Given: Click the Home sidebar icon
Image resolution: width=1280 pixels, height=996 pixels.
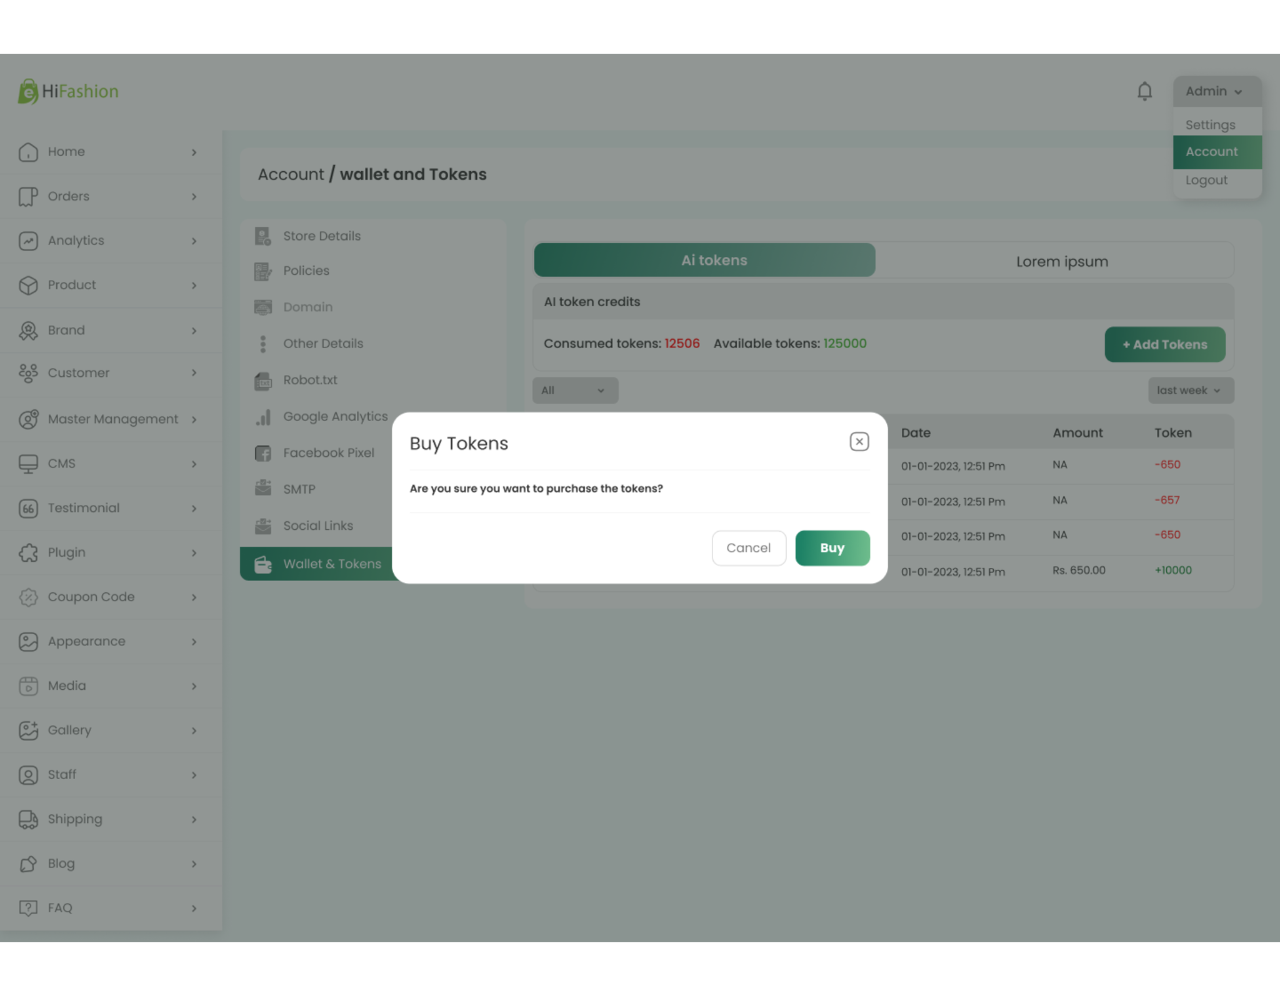Looking at the screenshot, I should tap(28, 152).
